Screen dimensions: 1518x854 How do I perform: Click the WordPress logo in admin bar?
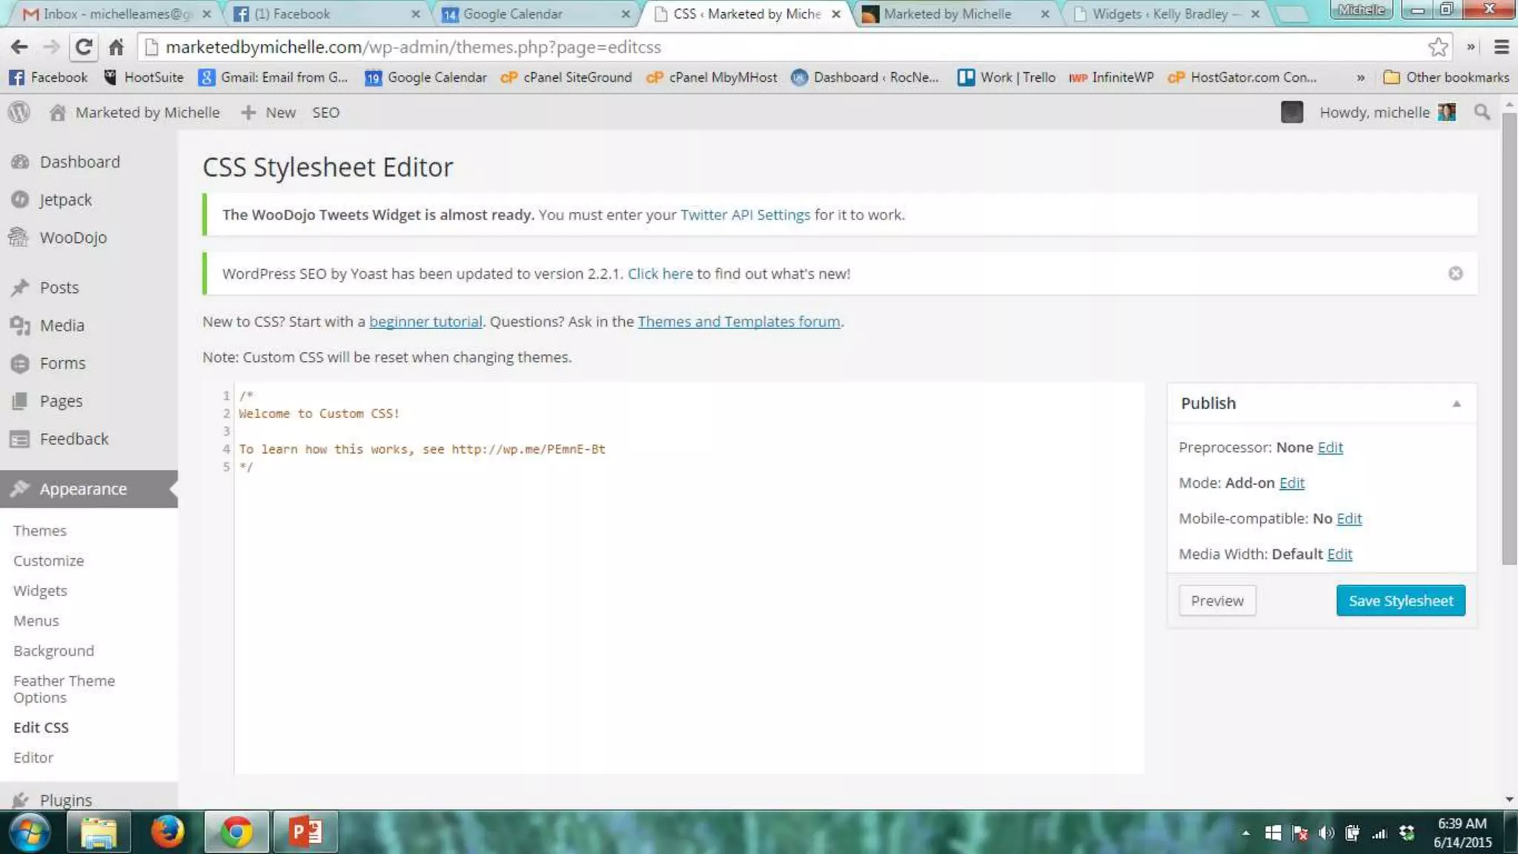[19, 112]
